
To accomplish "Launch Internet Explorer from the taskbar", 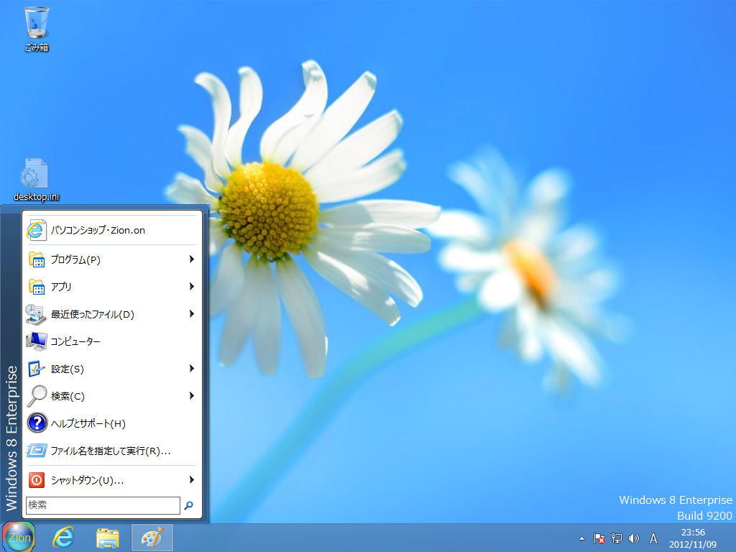I will (64, 538).
